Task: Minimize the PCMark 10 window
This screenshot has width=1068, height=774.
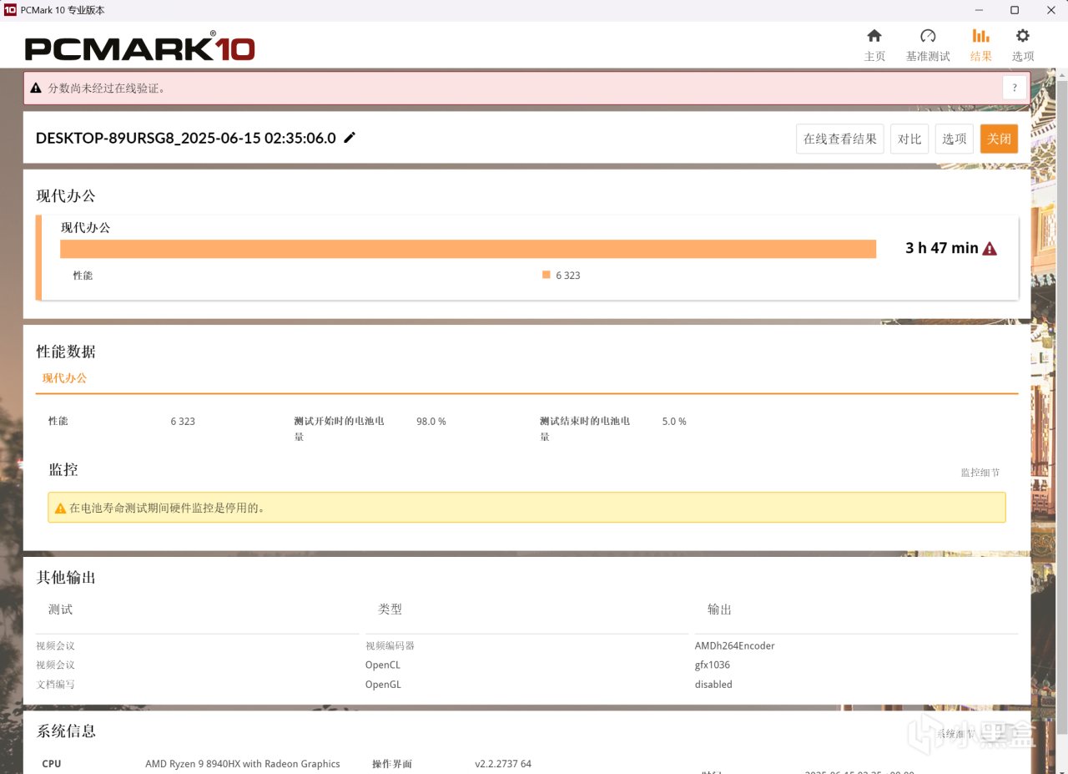Action: [x=977, y=10]
